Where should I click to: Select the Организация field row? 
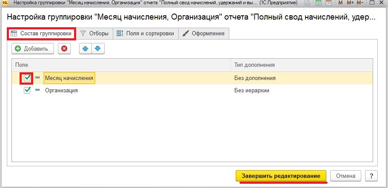(192, 91)
